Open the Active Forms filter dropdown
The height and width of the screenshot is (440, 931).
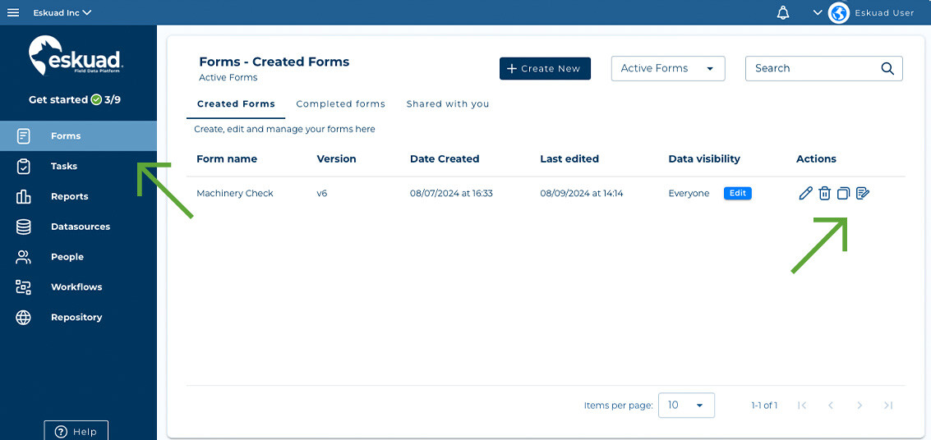tap(668, 68)
